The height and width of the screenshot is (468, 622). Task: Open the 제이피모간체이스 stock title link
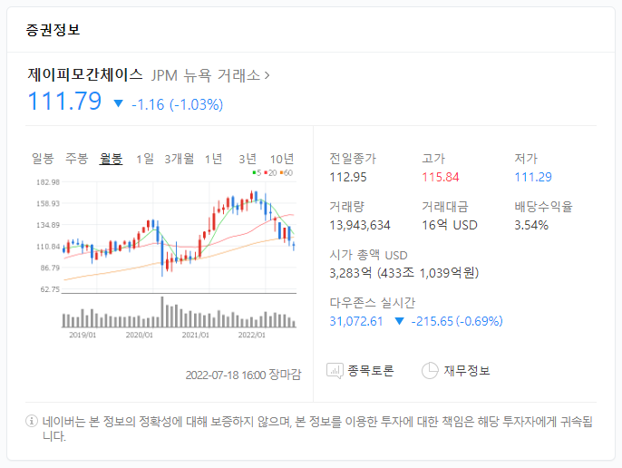click(x=85, y=74)
